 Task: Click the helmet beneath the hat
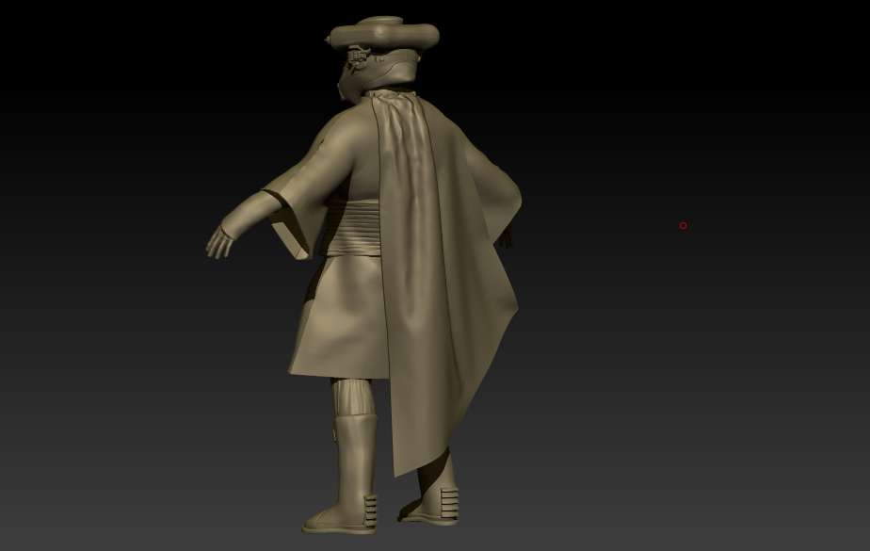pos(379,73)
